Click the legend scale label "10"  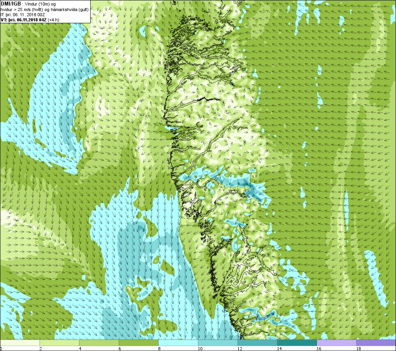pos(200,349)
